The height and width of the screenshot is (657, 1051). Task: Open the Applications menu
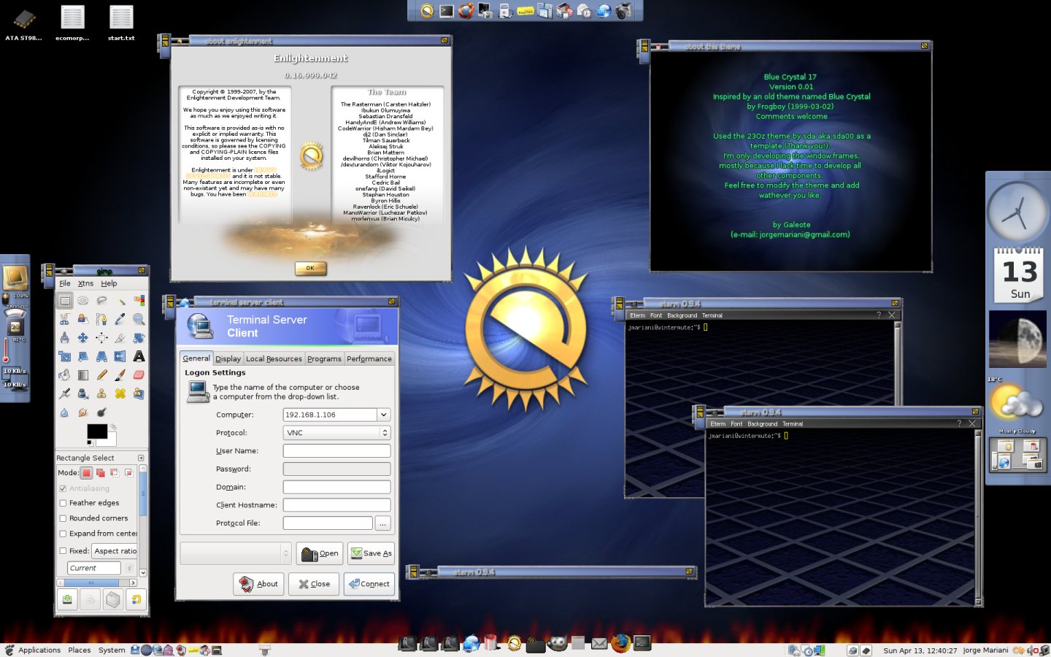pos(39,650)
